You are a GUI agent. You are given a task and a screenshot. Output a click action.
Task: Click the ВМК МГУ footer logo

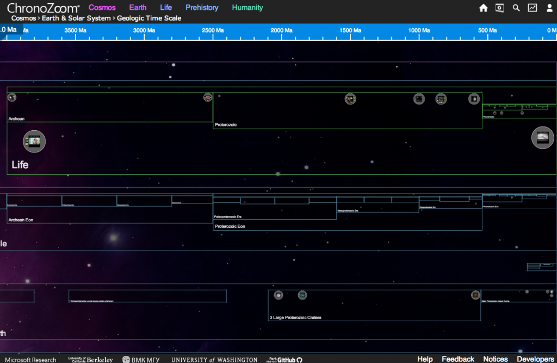(141, 360)
